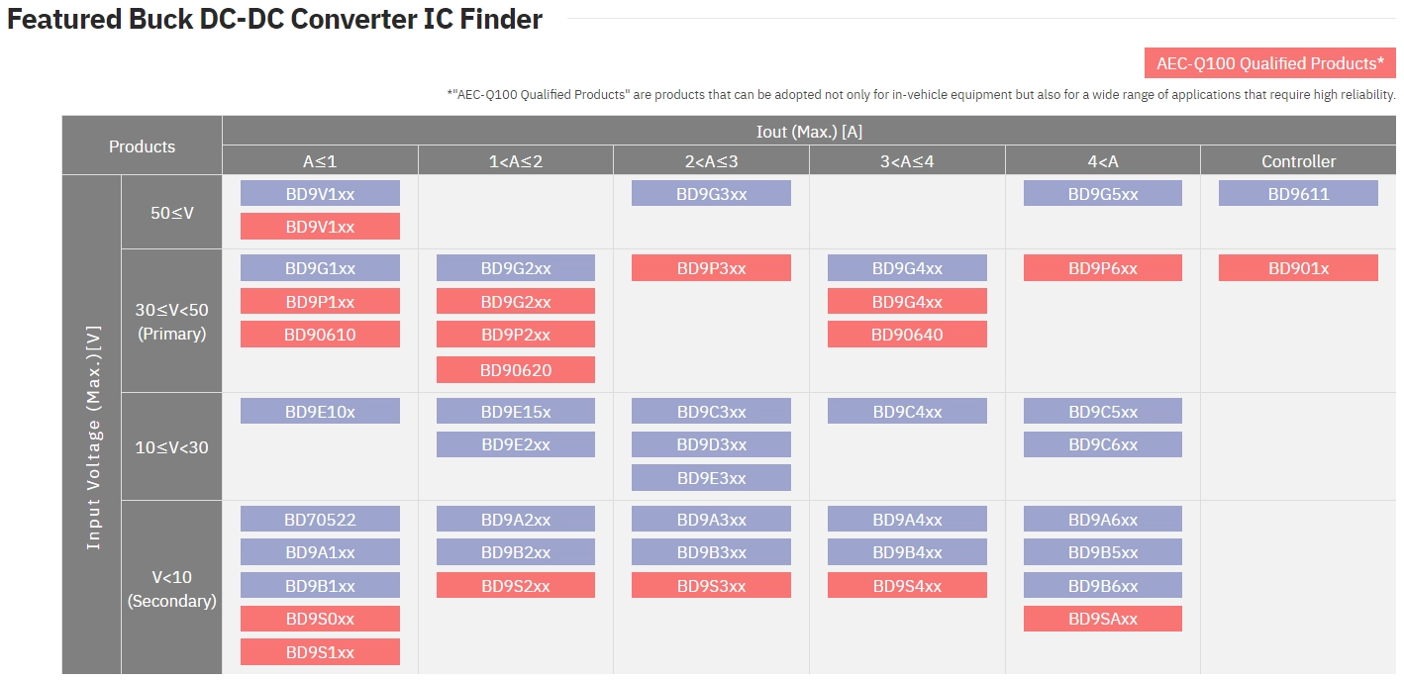1404x680 pixels.
Task: Click the BD9SAxx product button
Action: click(x=1103, y=619)
